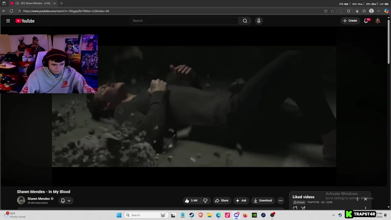
Task: Go to the YouTube home logo
Action: tap(25, 21)
